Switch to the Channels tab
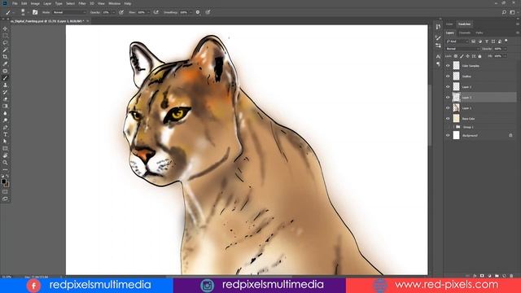 [465, 33]
